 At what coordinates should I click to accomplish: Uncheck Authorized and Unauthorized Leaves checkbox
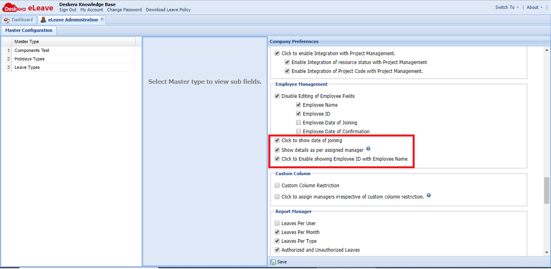[x=277, y=250]
